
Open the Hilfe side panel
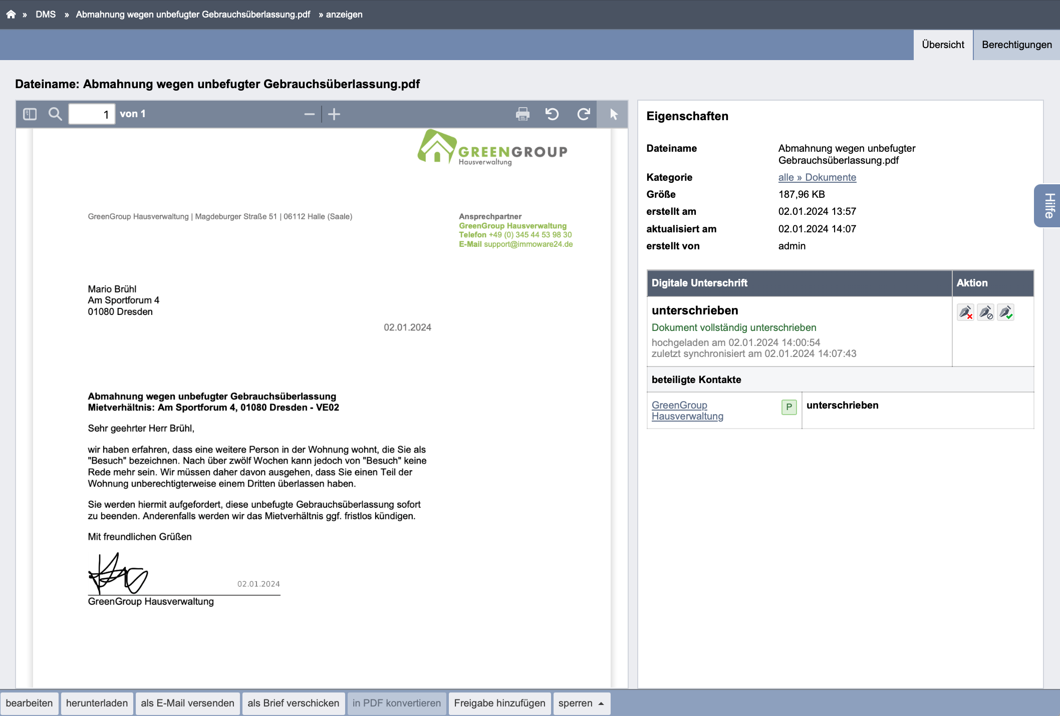1048,206
